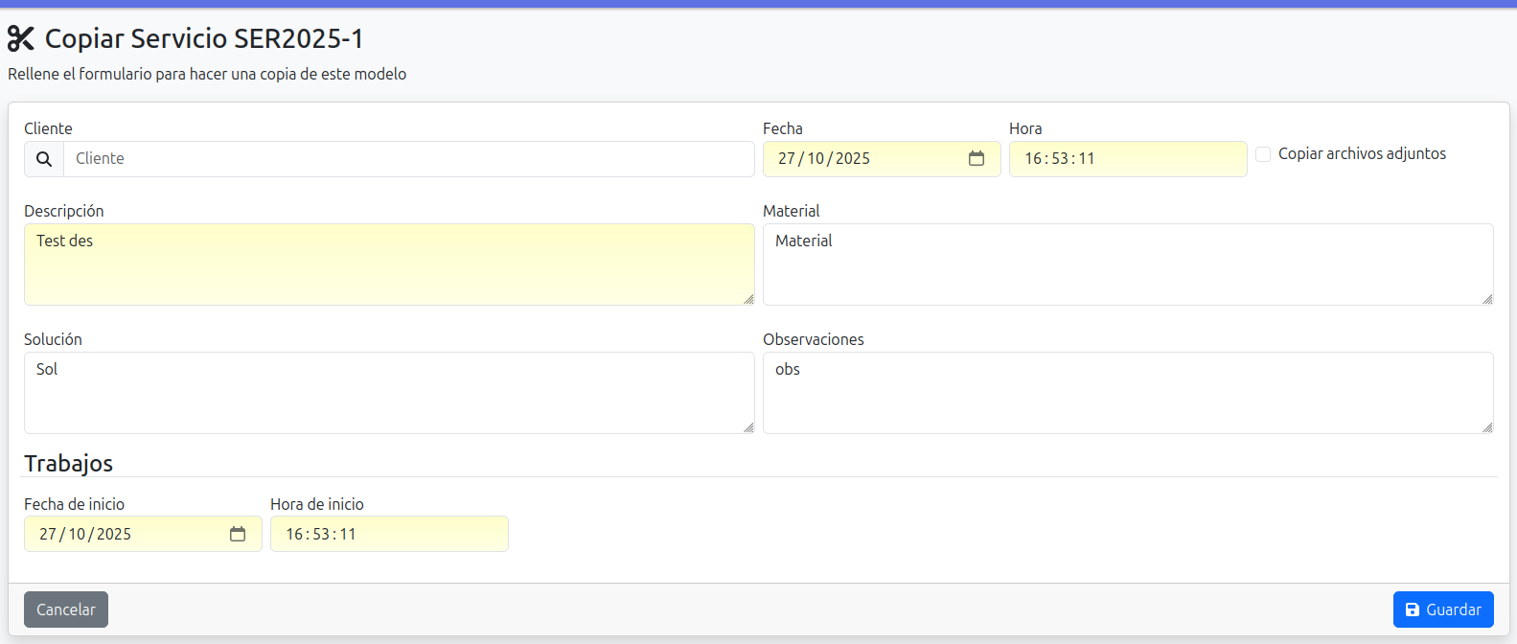
Task: Click the Observaciones text area
Action: [1127, 393]
